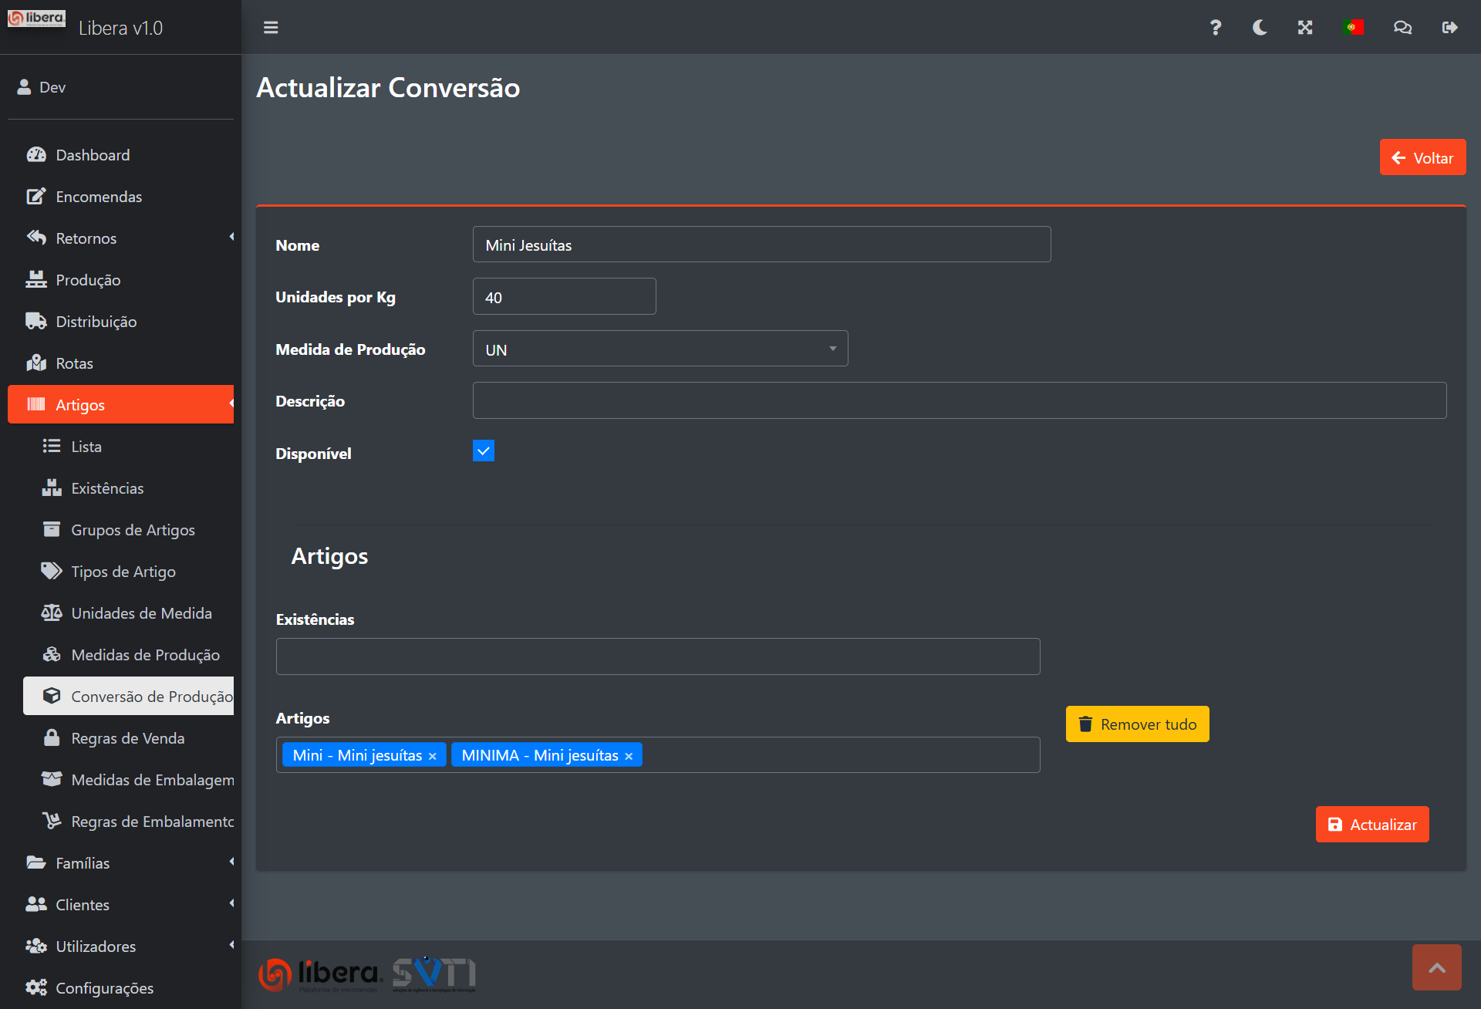The width and height of the screenshot is (1481, 1009).
Task: Click the Voltar button
Action: tap(1422, 158)
